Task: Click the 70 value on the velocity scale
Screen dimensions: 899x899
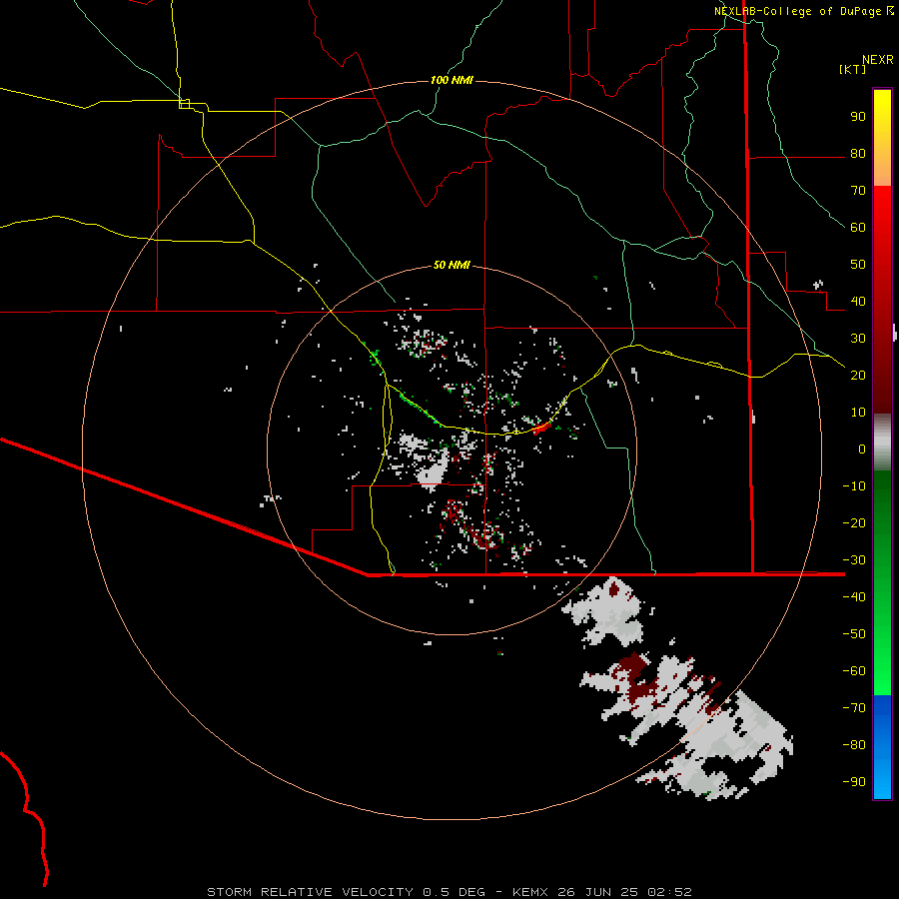Action: tap(858, 191)
